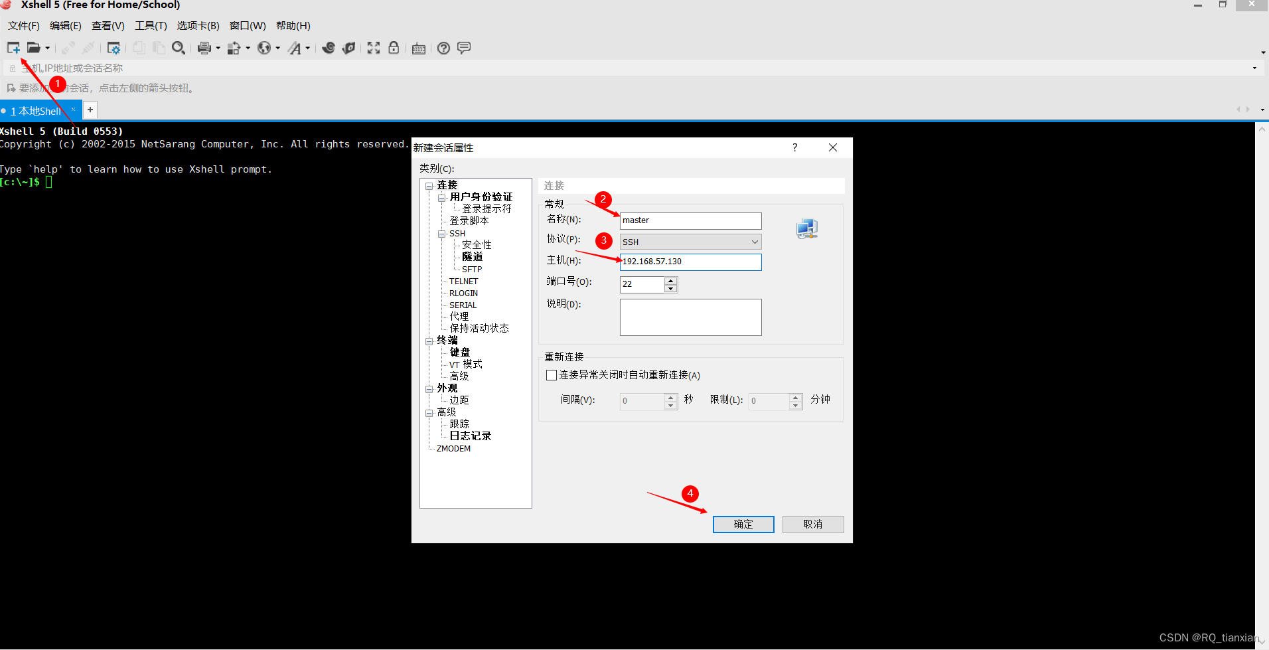Image resolution: width=1269 pixels, height=650 pixels.
Task: Open the 文件(F) menu
Action: tap(24, 26)
